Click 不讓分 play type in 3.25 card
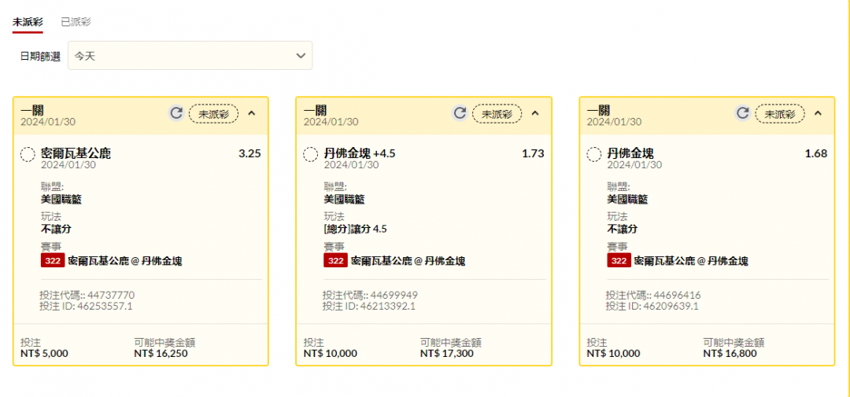Screen dimensions: 850x397 pyautogui.click(x=56, y=229)
